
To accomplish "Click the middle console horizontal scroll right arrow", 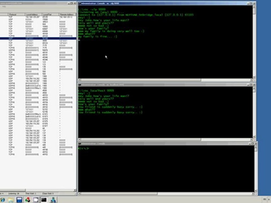I will pyautogui.click(x=251, y=140).
